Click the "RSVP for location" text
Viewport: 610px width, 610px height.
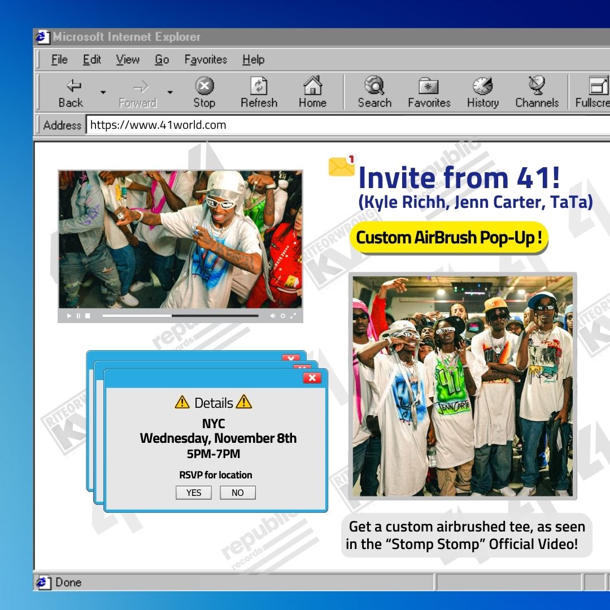pos(216,475)
